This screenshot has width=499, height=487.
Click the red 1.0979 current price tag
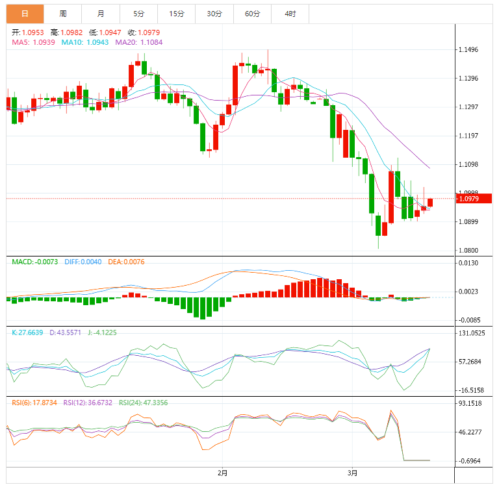[x=474, y=199]
